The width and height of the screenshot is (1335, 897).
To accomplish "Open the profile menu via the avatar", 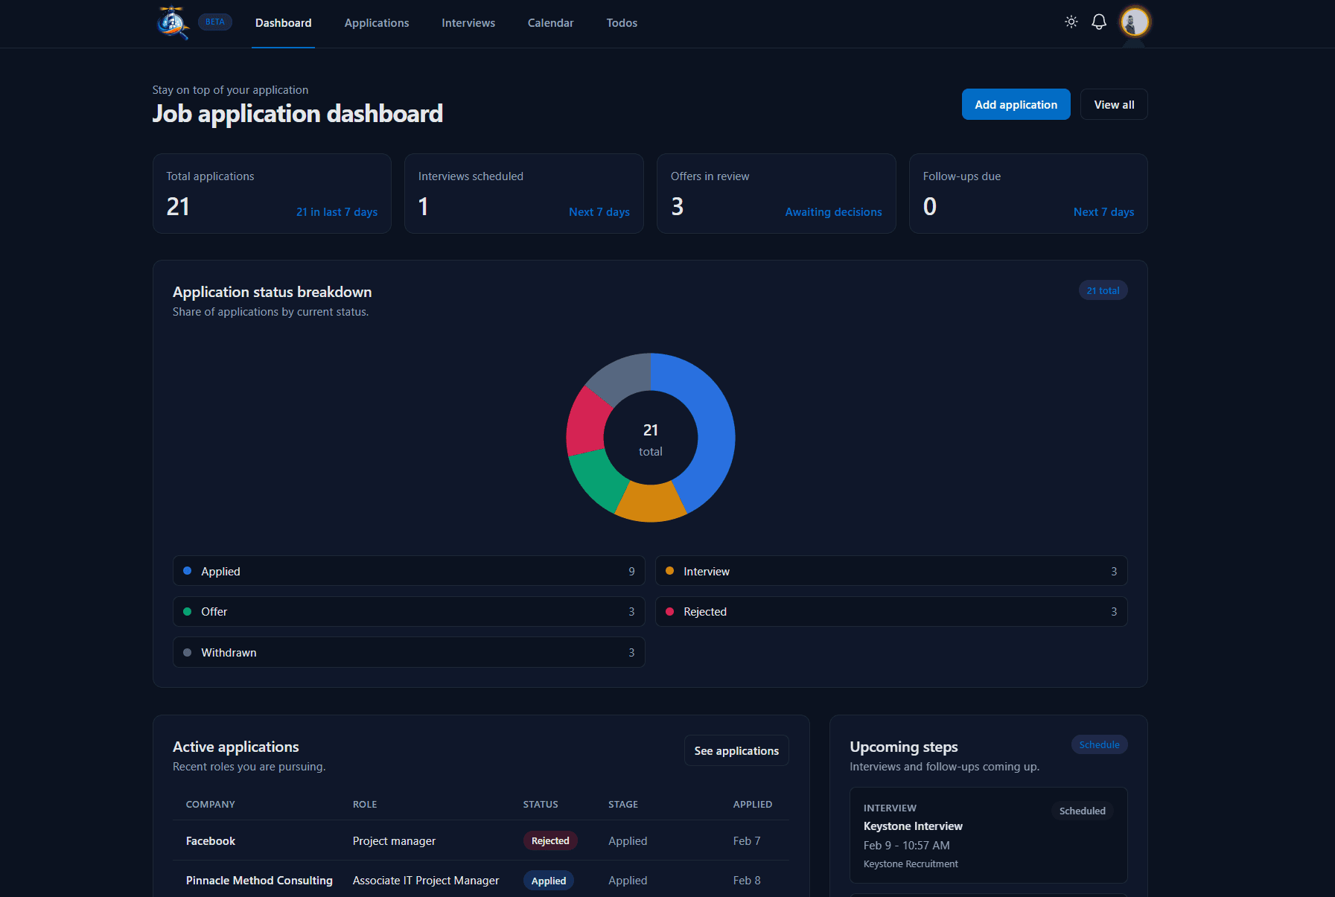I will 1133,22.
